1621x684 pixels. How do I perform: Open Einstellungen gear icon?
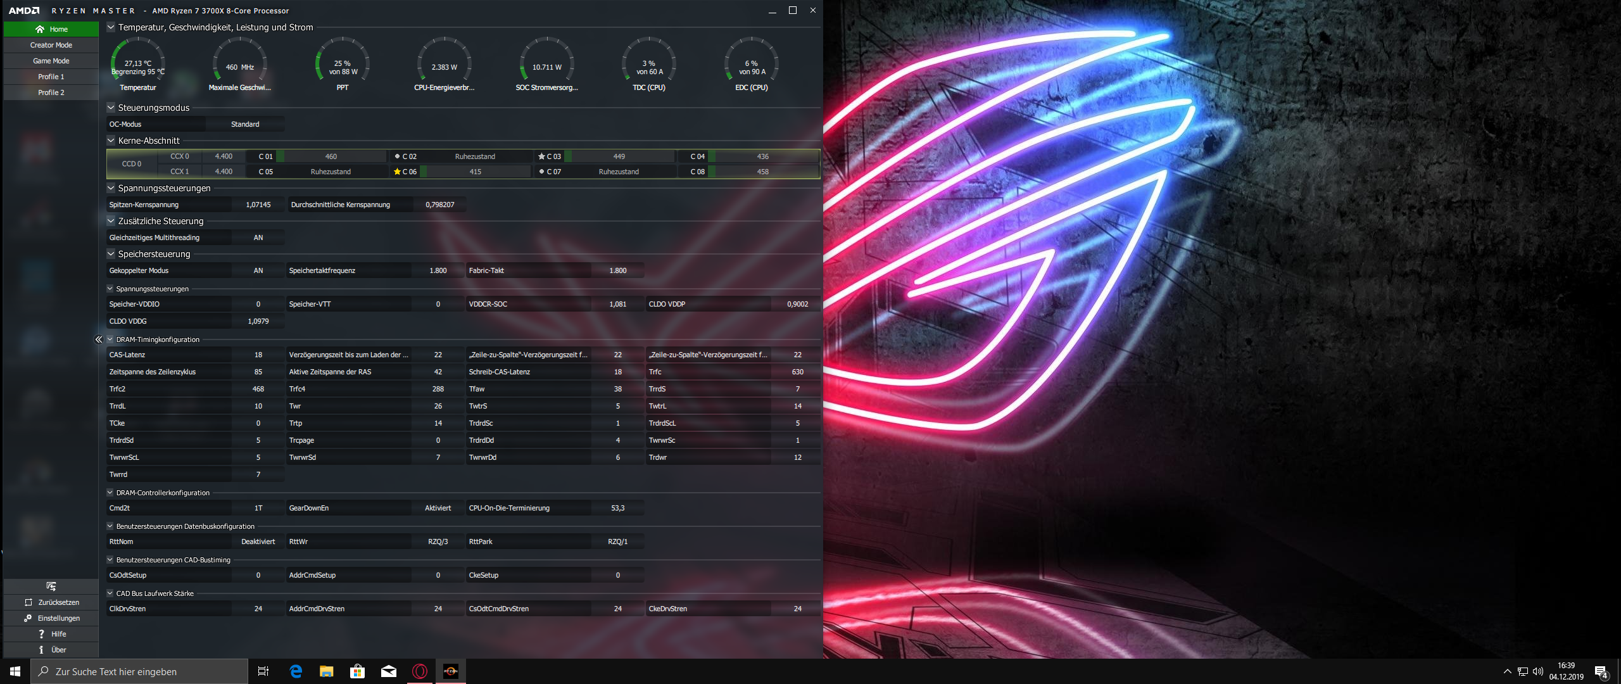click(x=28, y=618)
